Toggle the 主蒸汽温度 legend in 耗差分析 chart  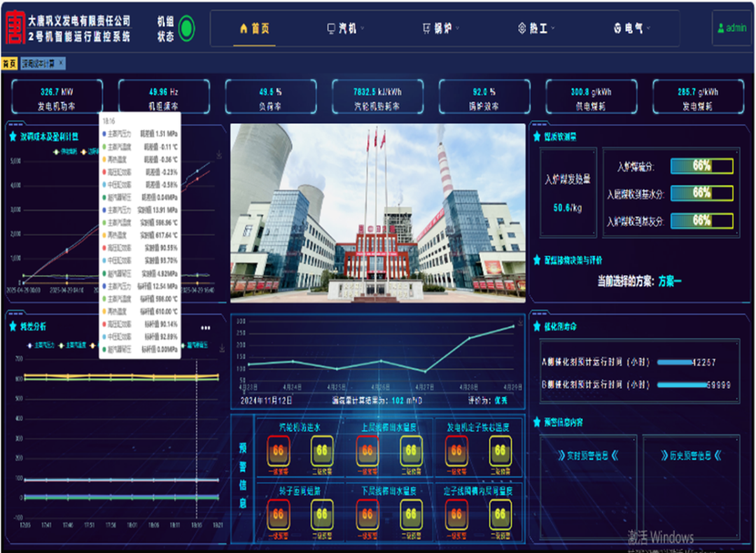click(72, 345)
